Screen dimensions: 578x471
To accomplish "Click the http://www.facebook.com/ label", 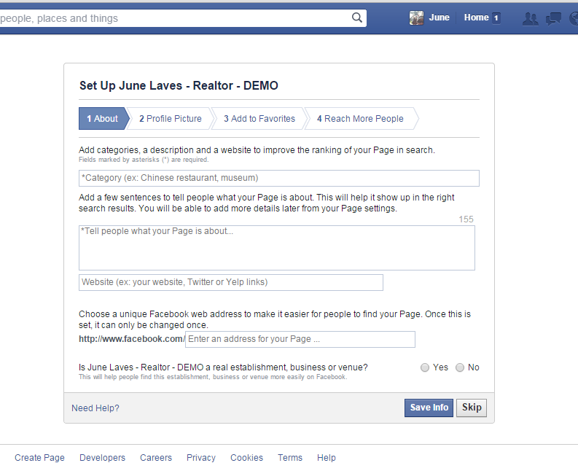I will coord(132,339).
